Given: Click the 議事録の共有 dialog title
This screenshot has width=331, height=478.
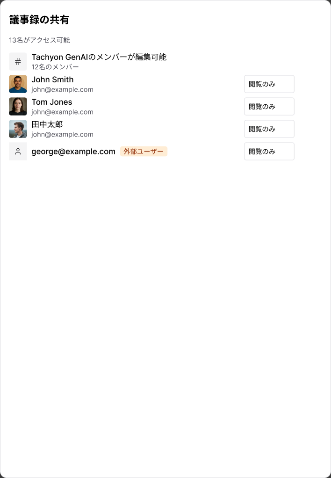Looking at the screenshot, I should click(x=39, y=20).
